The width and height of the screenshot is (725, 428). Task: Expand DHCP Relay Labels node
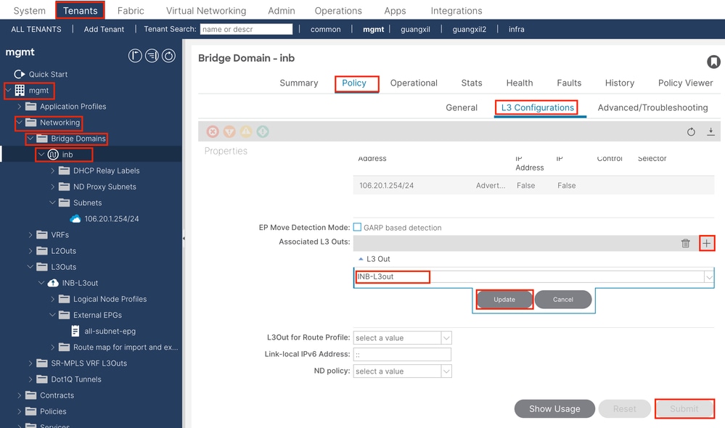(53, 170)
